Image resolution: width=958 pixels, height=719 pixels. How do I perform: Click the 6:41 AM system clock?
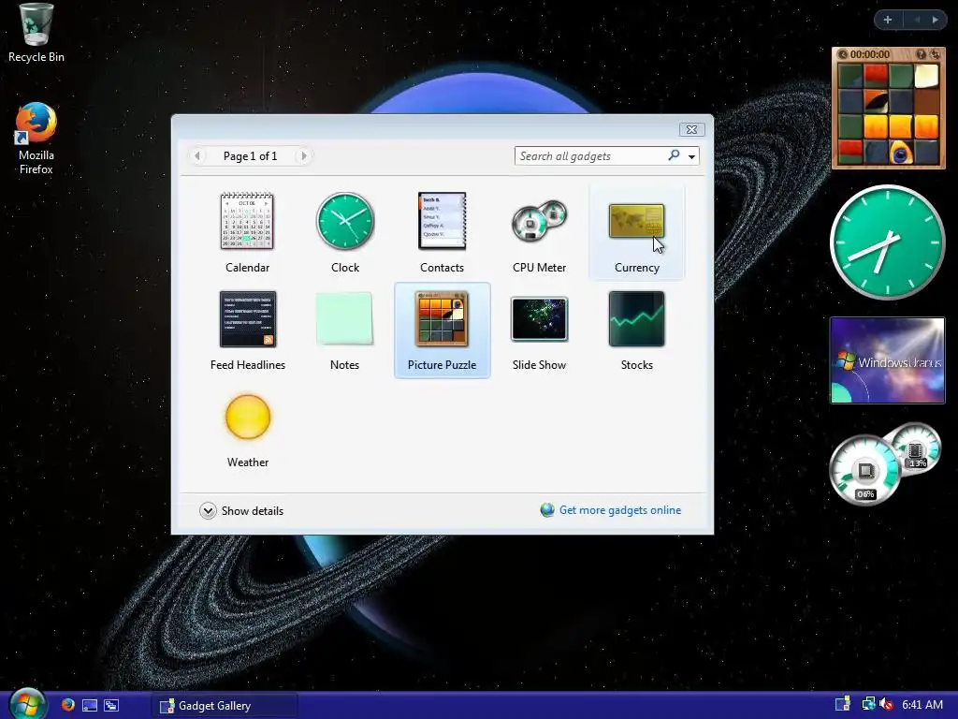922,704
